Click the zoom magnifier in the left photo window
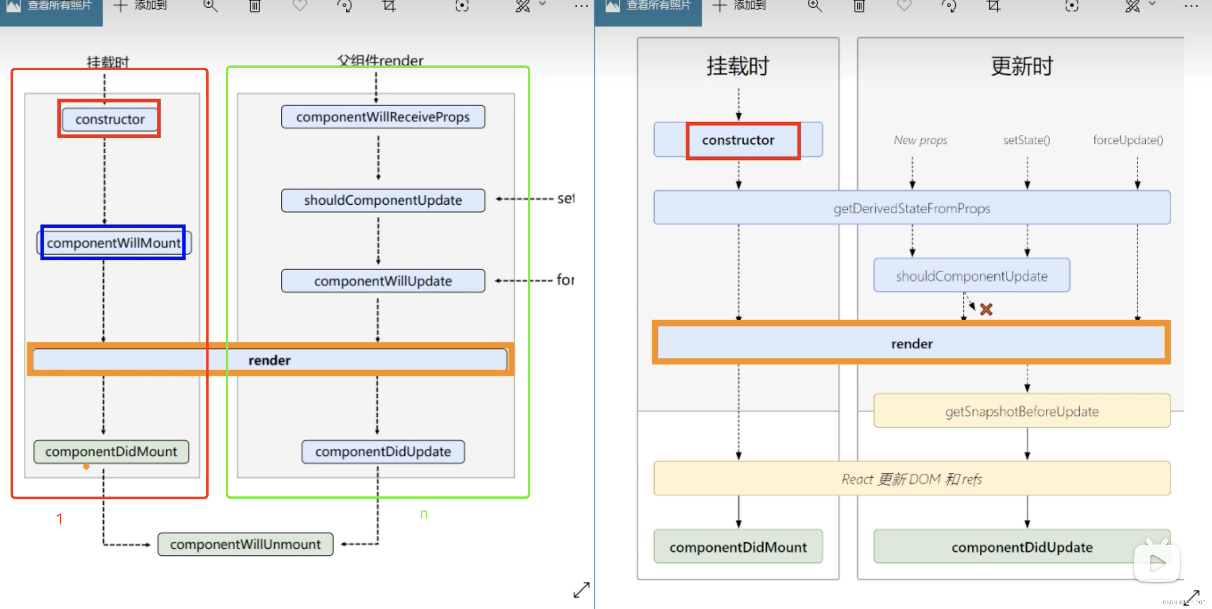The width and height of the screenshot is (1212, 609). click(210, 5)
